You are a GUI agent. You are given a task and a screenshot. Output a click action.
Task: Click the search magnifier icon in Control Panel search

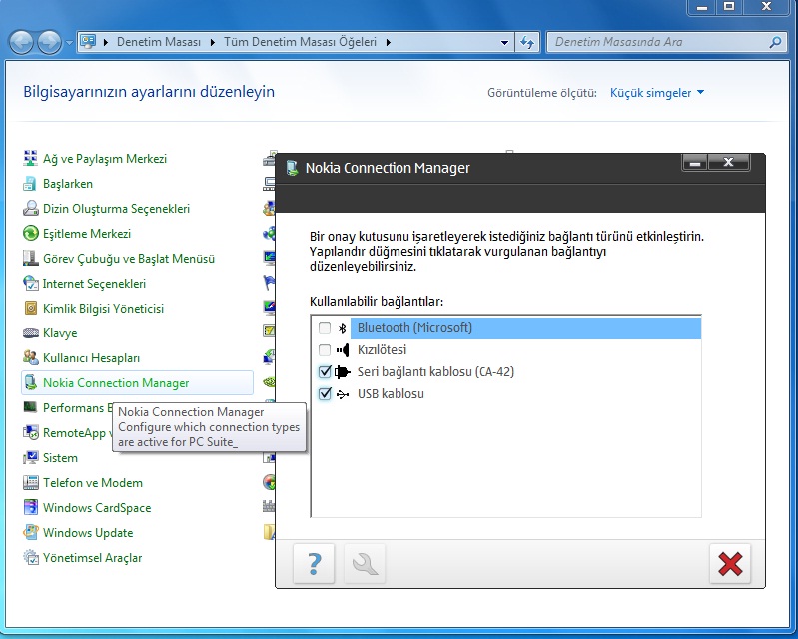pyautogui.click(x=775, y=42)
